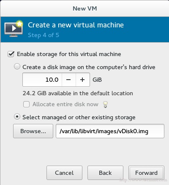Check Allocate entire disk now checkbox
The height and width of the screenshot is (185, 169).
coord(26,105)
